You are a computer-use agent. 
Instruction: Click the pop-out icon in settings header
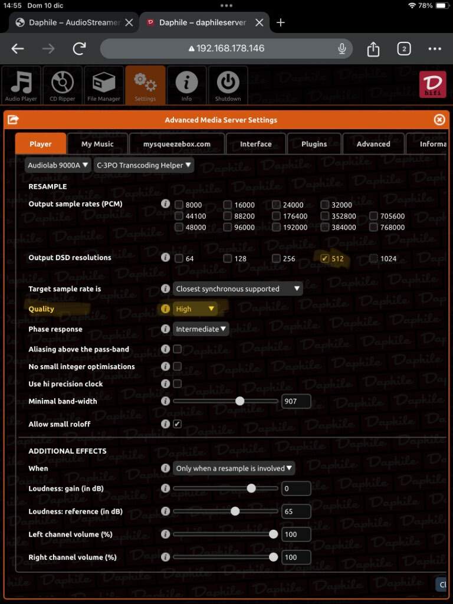[x=13, y=120]
